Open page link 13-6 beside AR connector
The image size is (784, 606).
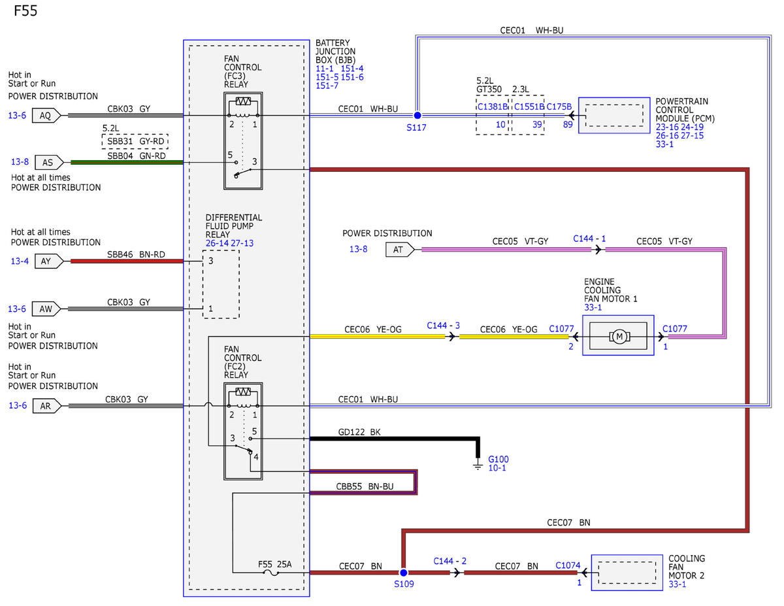tap(18, 405)
